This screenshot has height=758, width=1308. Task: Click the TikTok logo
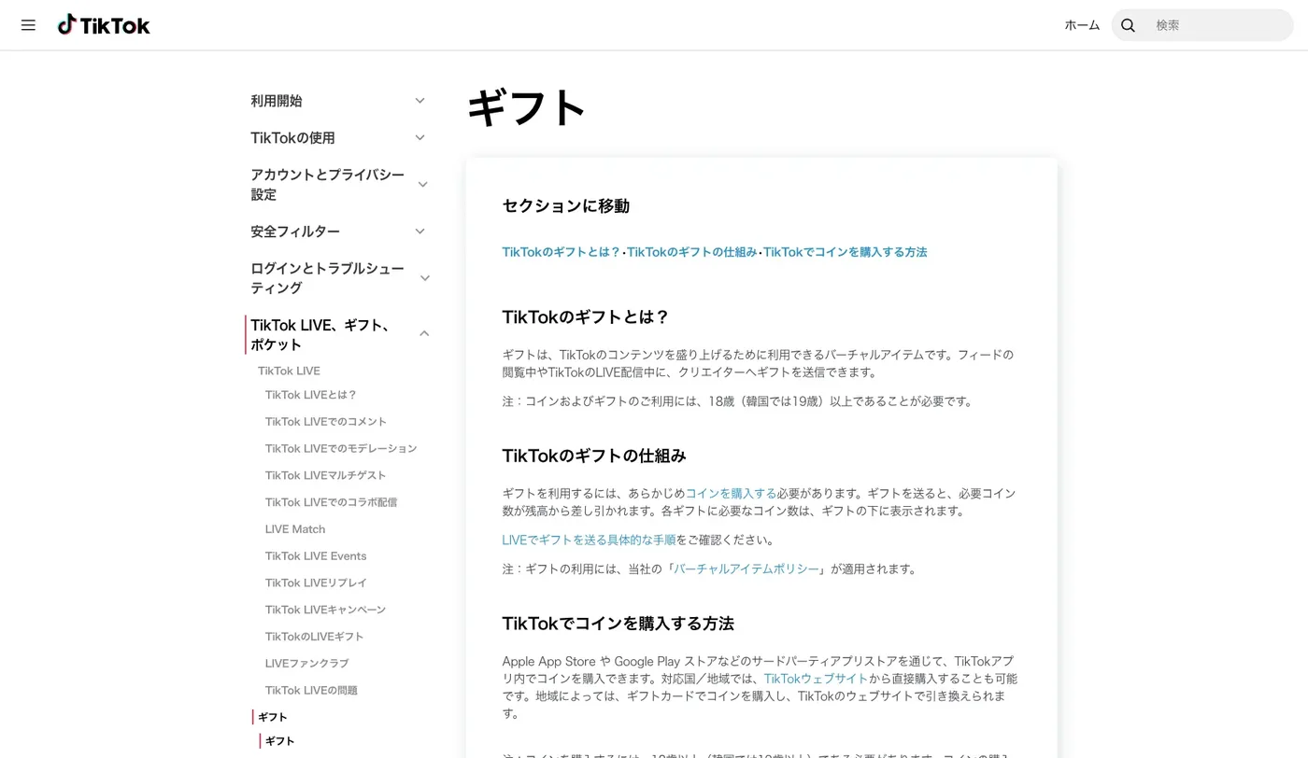point(104,25)
